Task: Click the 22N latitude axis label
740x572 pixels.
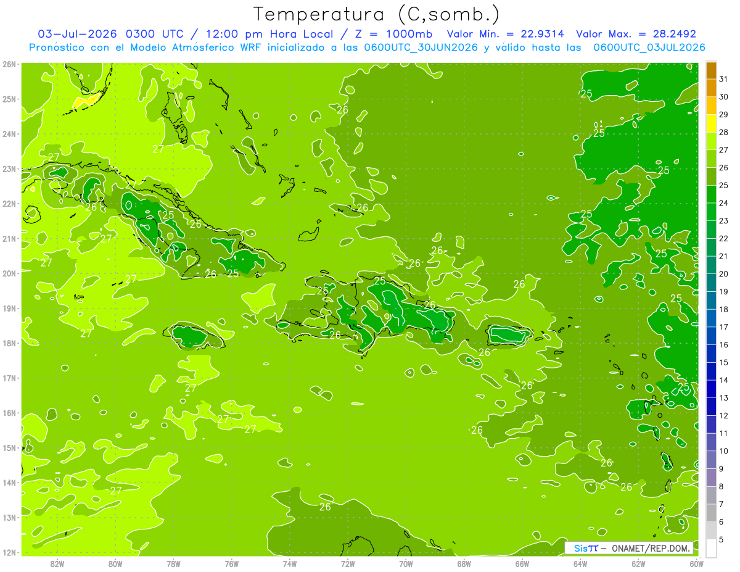Action: click(x=9, y=204)
